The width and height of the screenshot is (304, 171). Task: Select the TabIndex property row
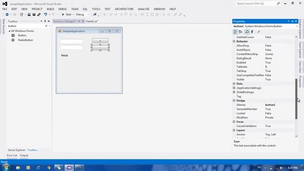click(264, 67)
